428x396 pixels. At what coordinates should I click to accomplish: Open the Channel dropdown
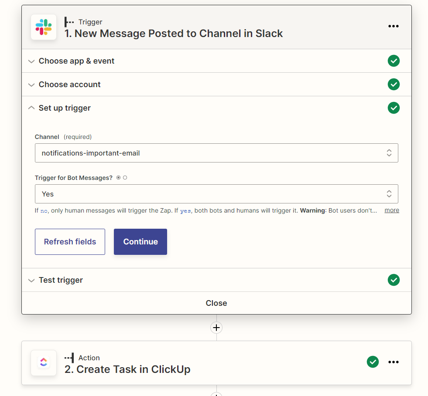pyautogui.click(x=216, y=153)
